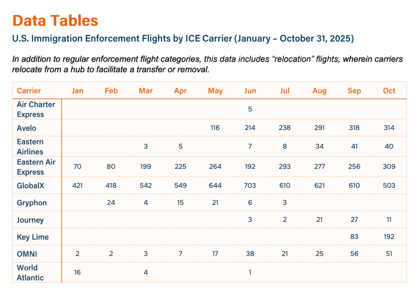Select the Air Charter Express row label

tap(36, 109)
